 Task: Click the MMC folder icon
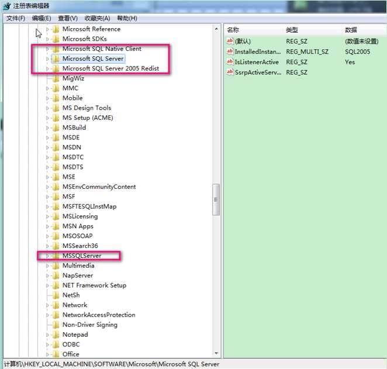pyautogui.click(x=56, y=88)
